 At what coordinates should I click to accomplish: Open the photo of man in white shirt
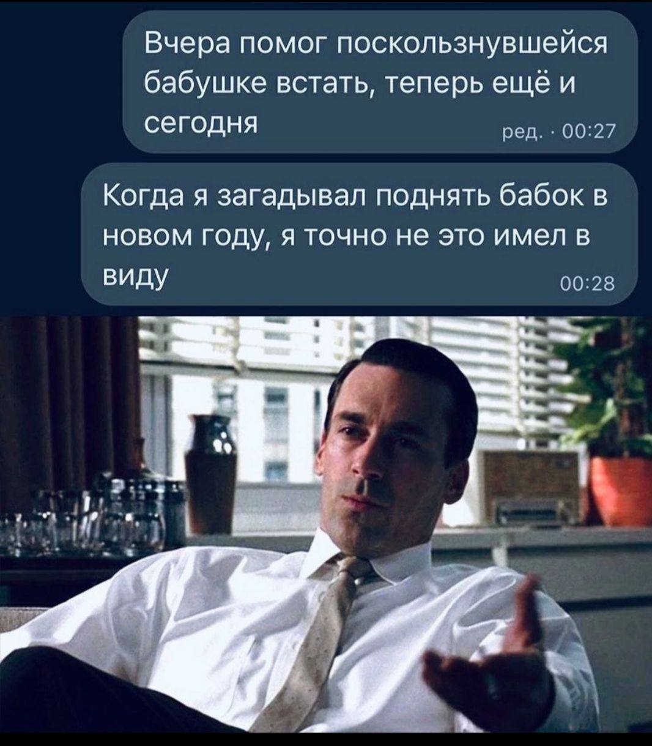[326, 524]
